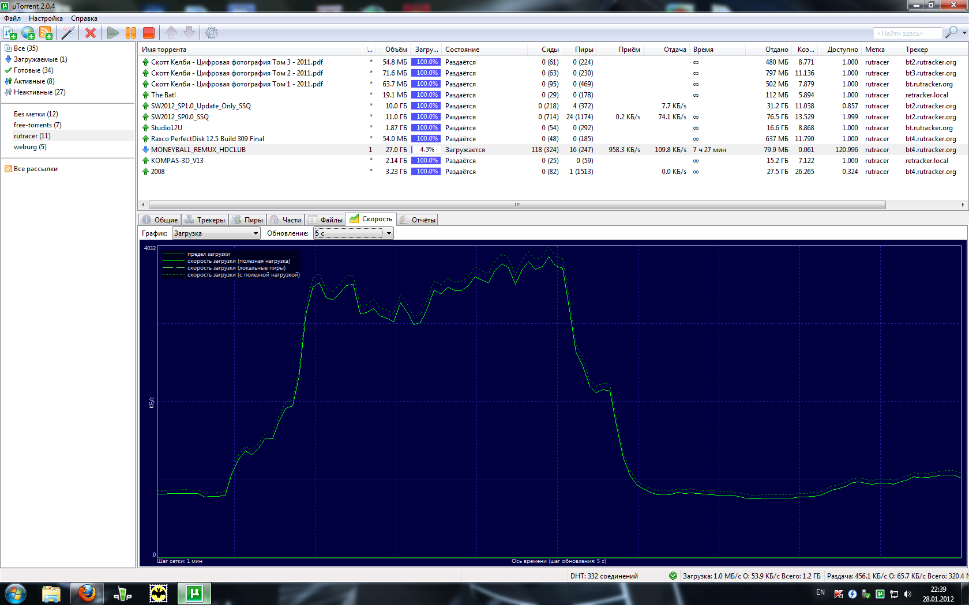The height and width of the screenshot is (605, 969).
Task: Switch to the Отчёты tab
Action: pos(418,220)
